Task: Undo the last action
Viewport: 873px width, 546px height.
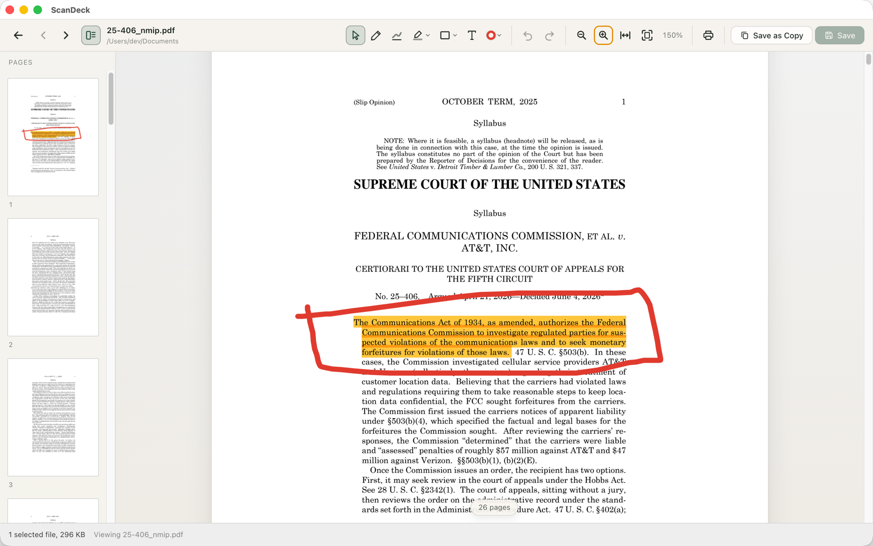Action: pyautogui.click(x=528, y=35)
